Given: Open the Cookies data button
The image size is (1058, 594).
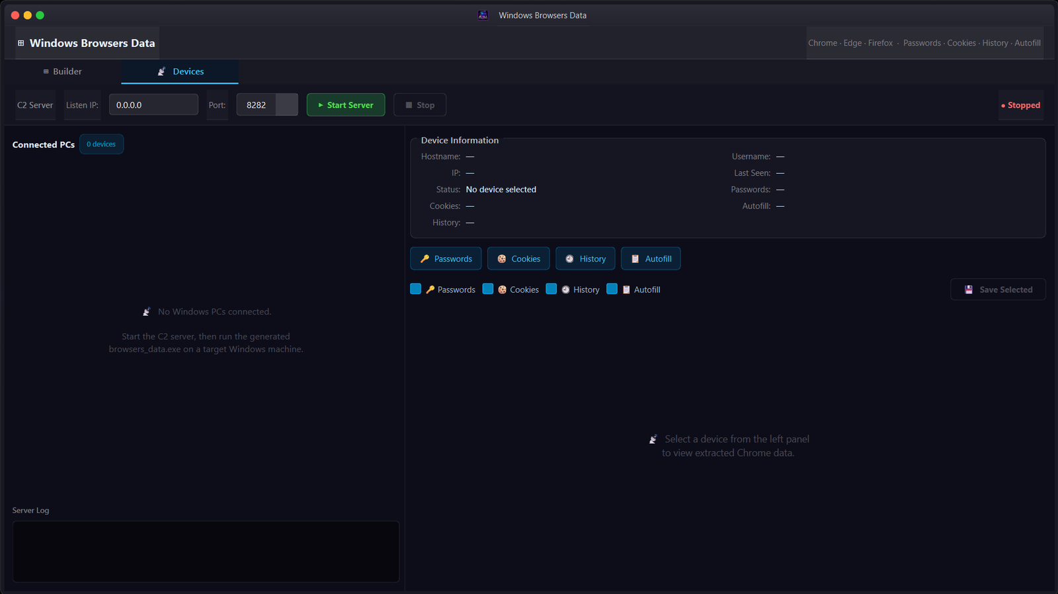Looking at the screenshot, I should (518, 258).
